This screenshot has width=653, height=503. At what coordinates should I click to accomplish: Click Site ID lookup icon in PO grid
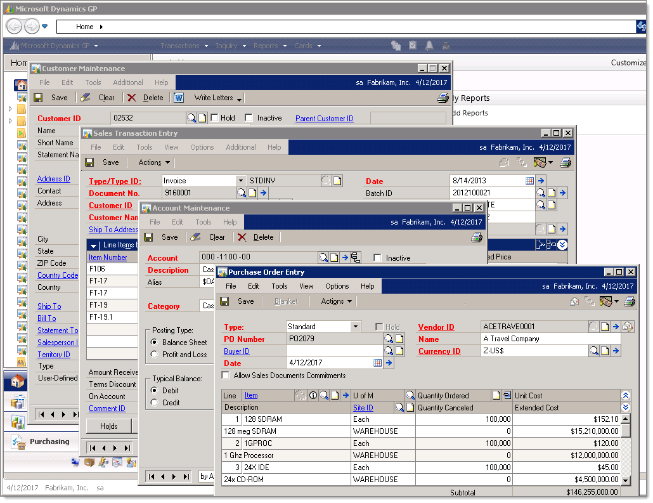click(399, 407)
